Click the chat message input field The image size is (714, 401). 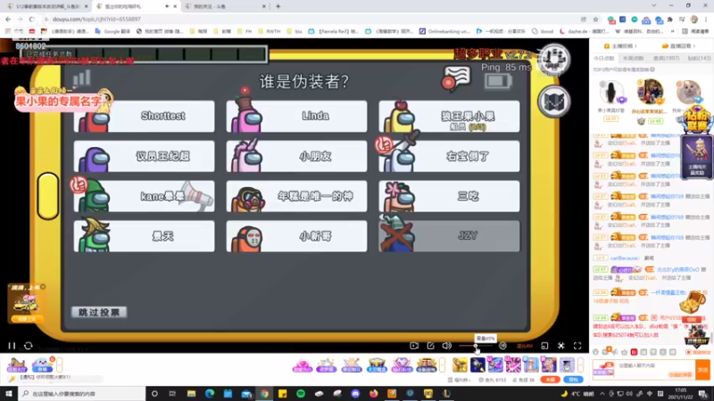tap(643, 370)
